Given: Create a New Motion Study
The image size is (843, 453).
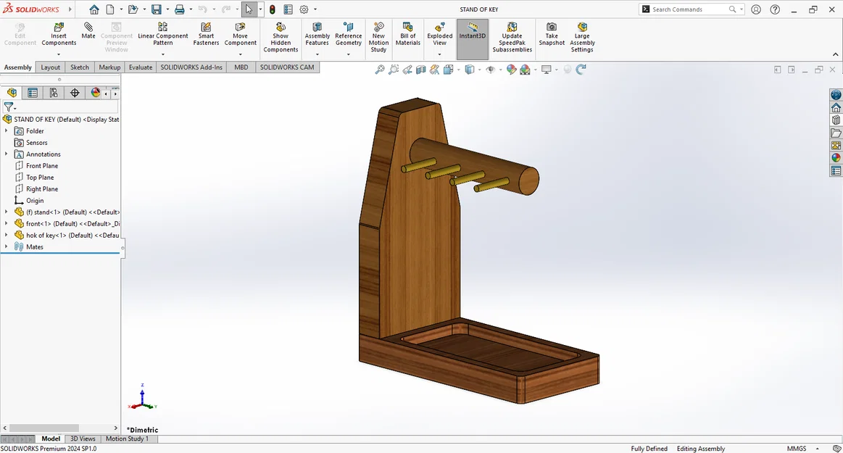Looking at the screenshot, I should (378, 38).
